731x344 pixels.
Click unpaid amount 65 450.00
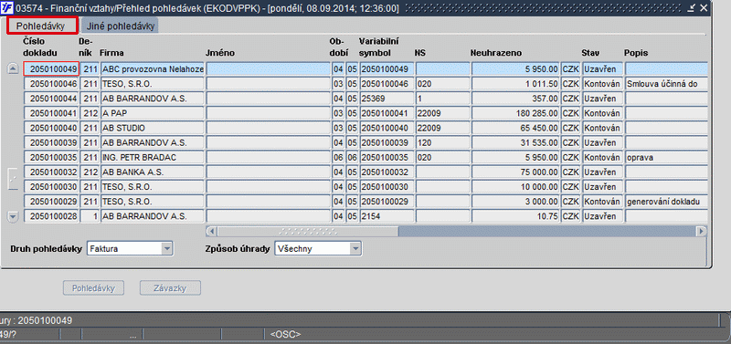click(x=515, y=128)
